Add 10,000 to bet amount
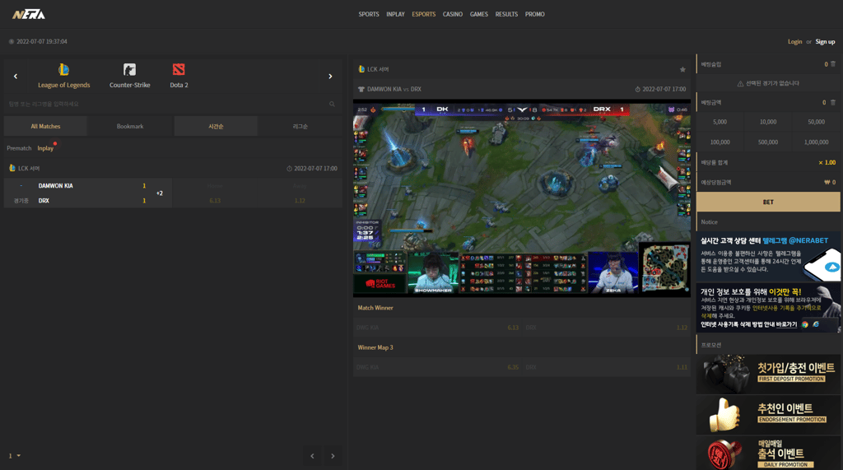 click(768, 122)
